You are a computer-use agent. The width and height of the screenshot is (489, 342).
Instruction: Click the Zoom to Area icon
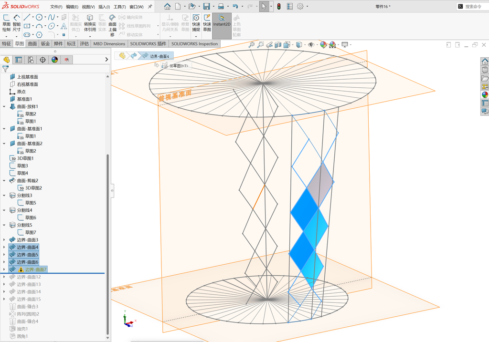(260, 45)
